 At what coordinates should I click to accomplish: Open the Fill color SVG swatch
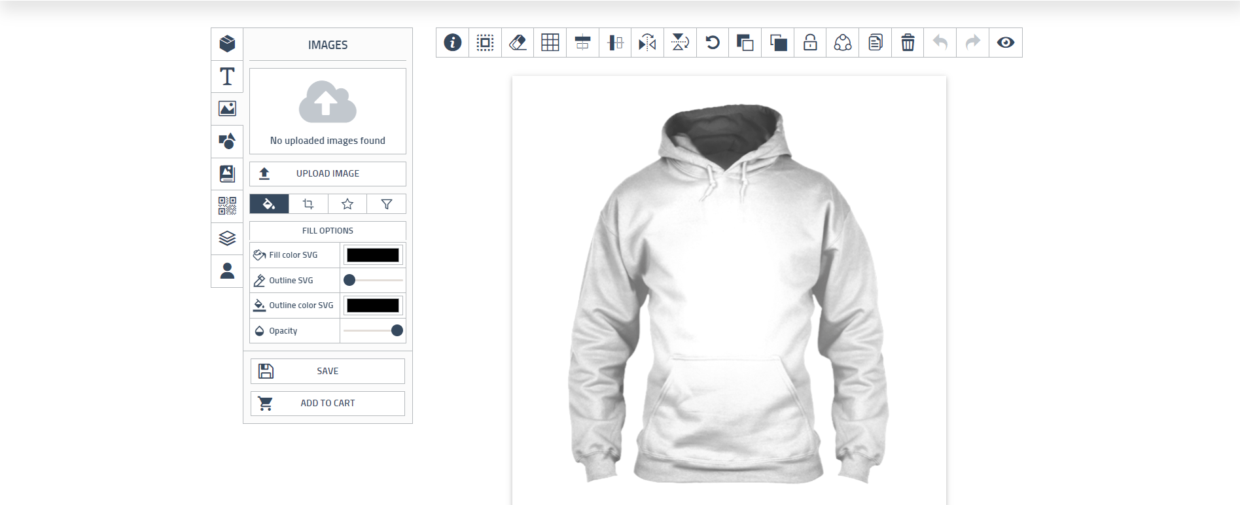pyautogui.click(x=373, y=255)
